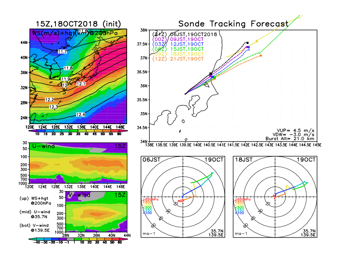Screen dimensions: 338x261
Task: Click the "15Z" label in the V-wind panel
Action: pyautogui.click(x=119, y=195)
